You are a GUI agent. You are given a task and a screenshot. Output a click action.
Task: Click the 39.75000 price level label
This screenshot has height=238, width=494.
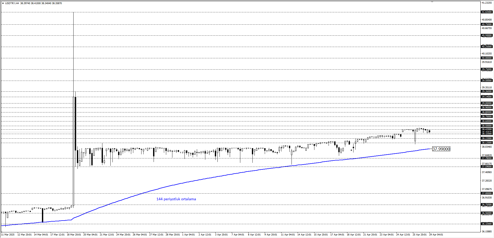point(487,69)
